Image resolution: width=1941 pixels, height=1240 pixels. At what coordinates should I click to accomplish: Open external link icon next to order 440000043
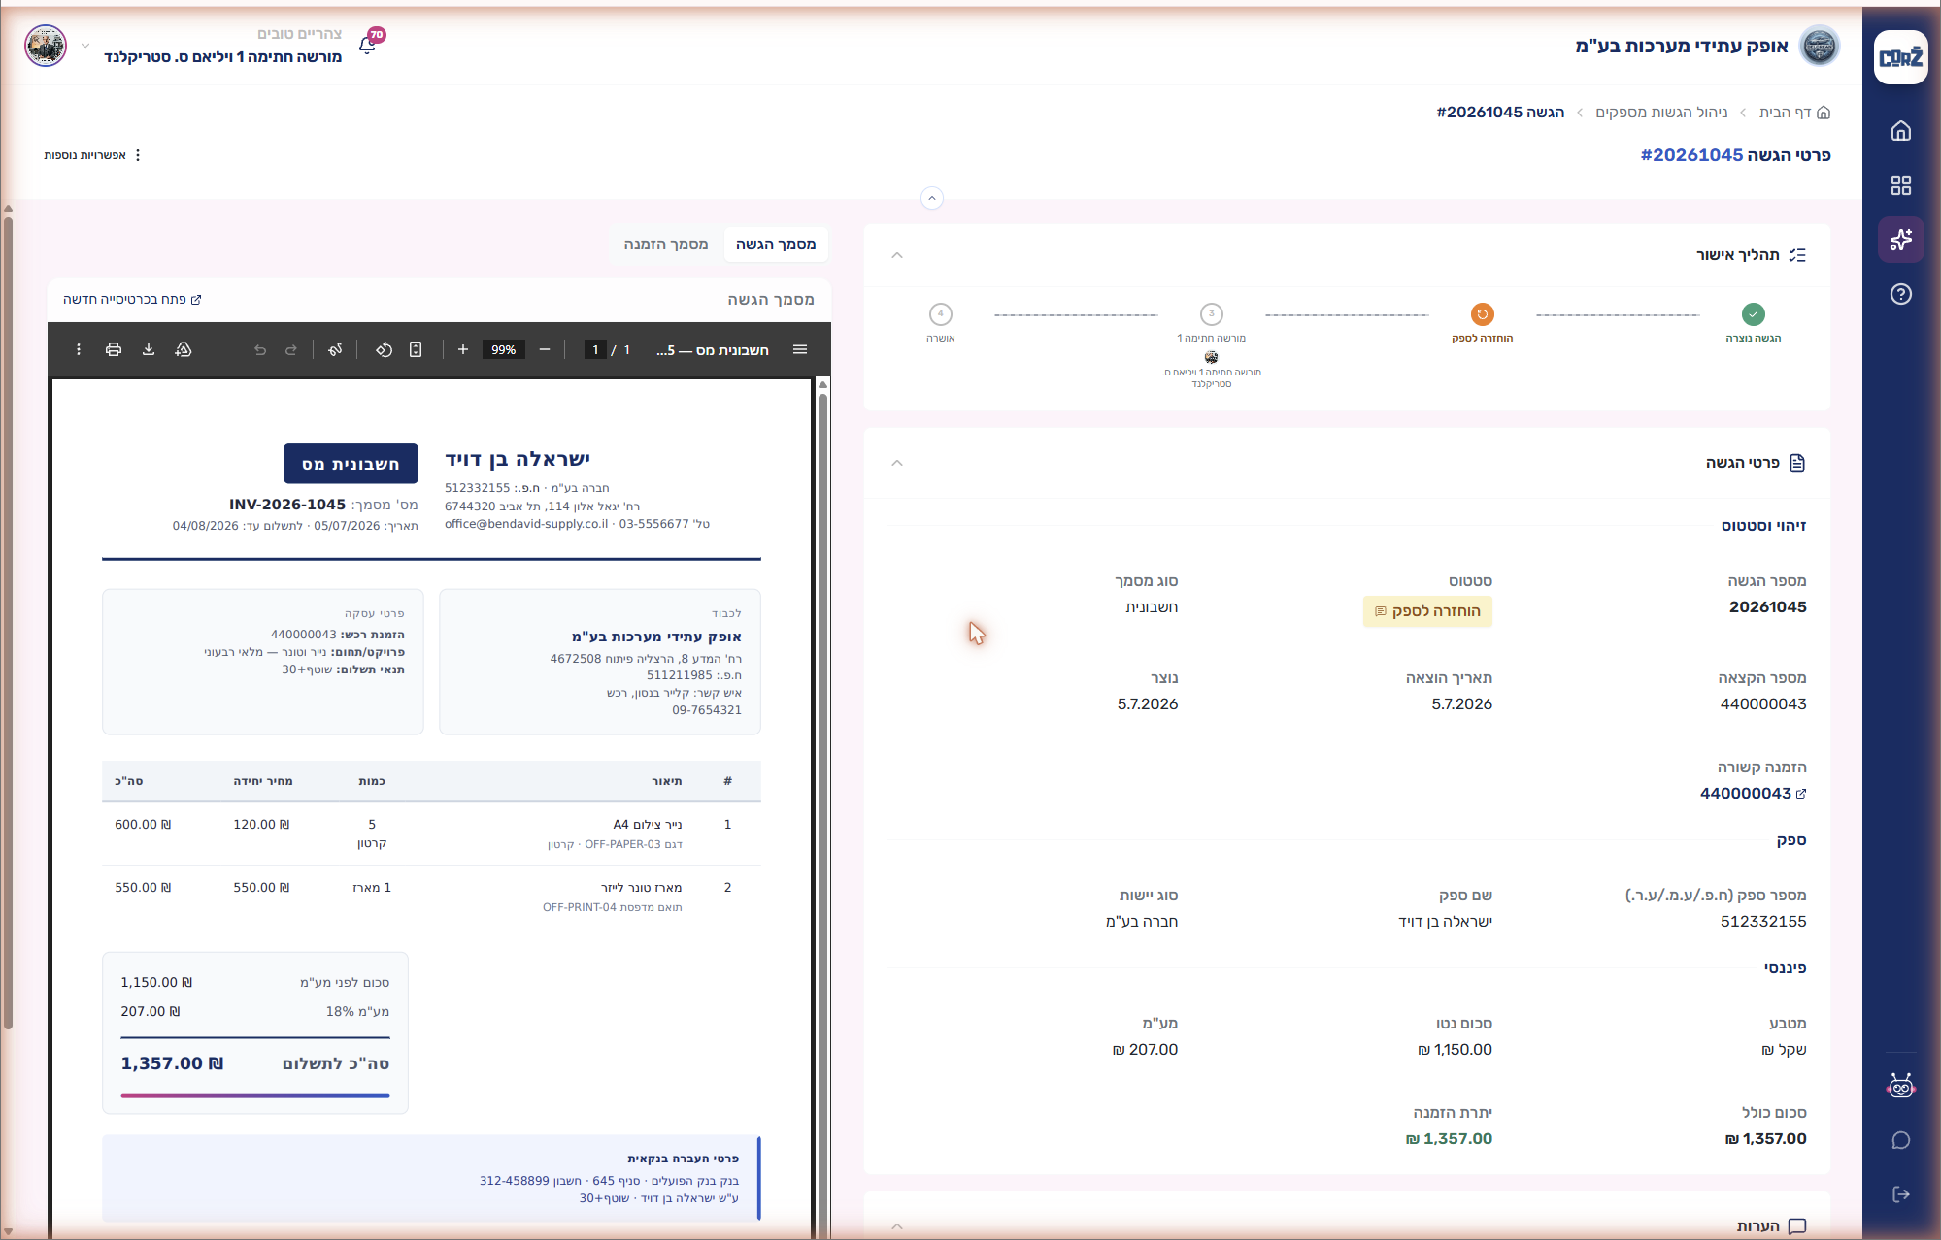1801,794
